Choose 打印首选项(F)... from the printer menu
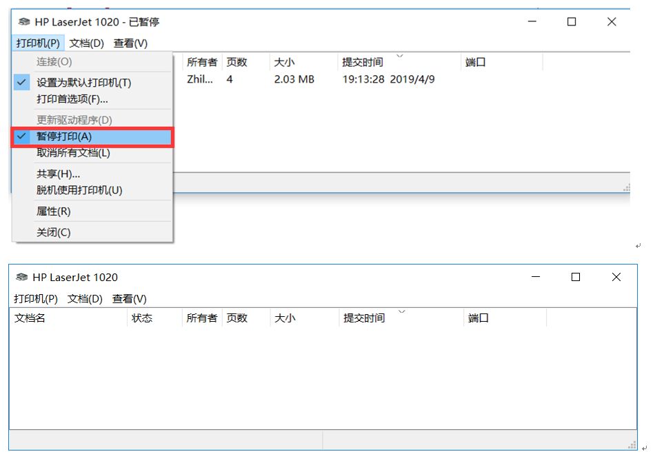This screenshot has height=465, width=655. click(x=92, y=99)
